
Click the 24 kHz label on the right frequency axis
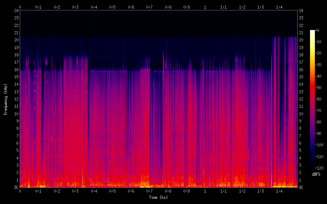click(301, 11)
